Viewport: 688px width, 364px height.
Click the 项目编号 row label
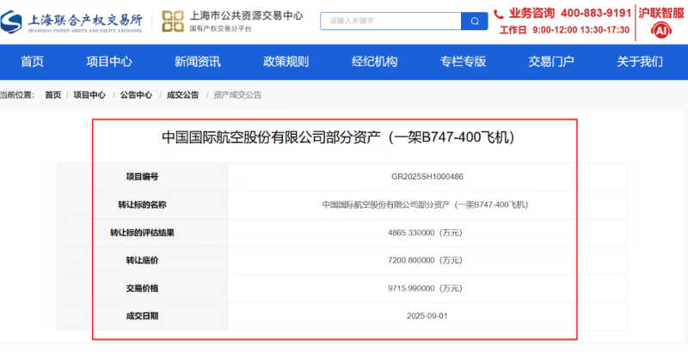142,177
